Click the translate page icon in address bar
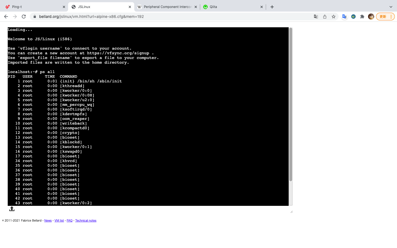 (x=316, y=17)
